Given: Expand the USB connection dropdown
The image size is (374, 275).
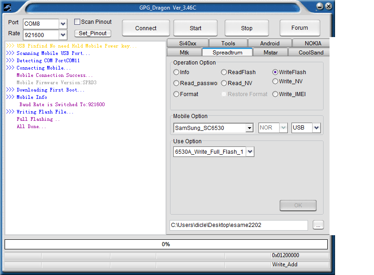Looking at the screenshot, I should [x=316, y=128].
